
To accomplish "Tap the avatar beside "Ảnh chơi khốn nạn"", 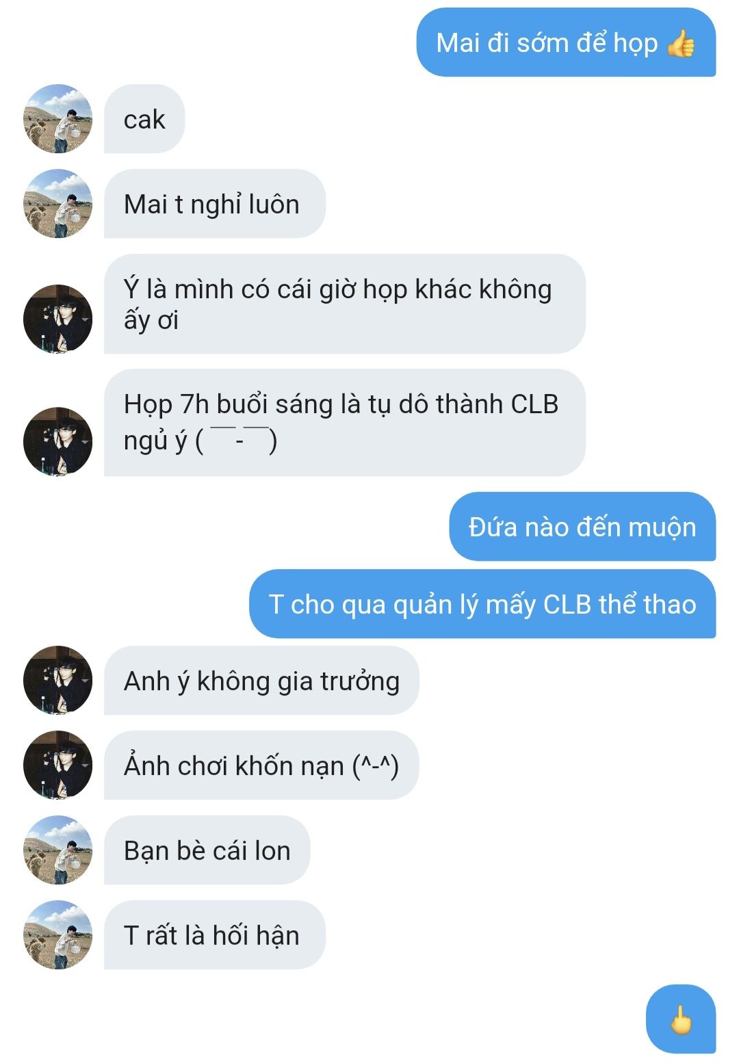I will click(x=58, y=765).
